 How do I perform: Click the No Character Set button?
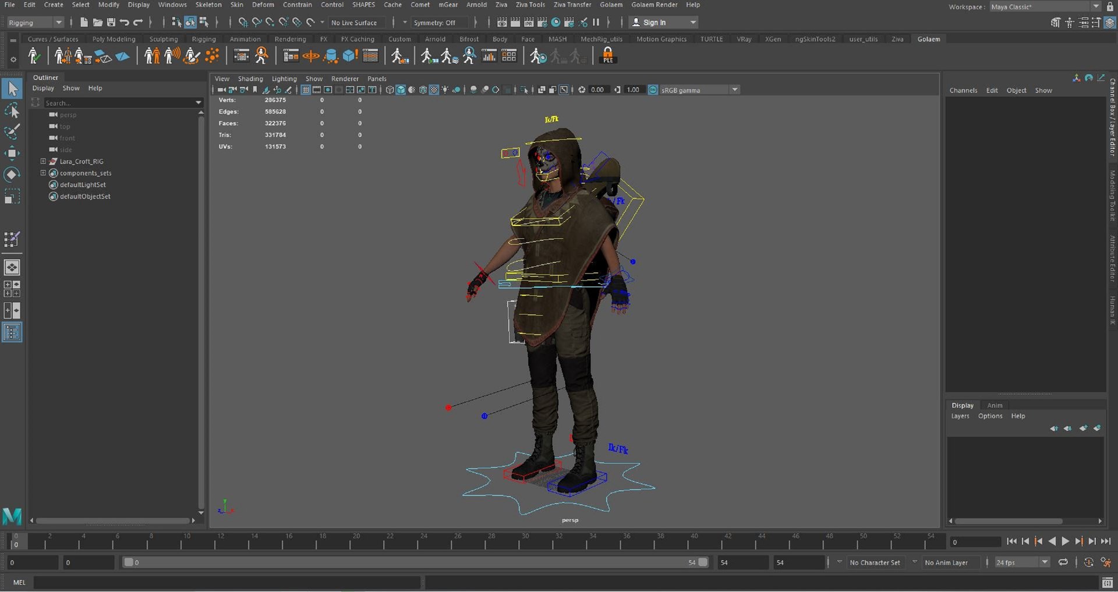pos(875,562)
